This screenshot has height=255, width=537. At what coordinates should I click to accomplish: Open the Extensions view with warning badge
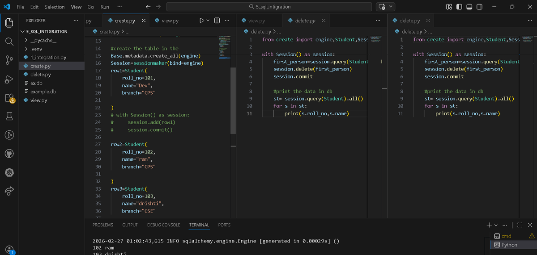(x=10, y=98)
